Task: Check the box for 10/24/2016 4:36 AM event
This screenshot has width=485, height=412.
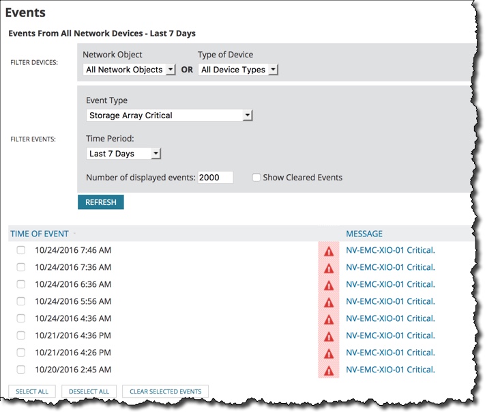Action: click(20, 318)
